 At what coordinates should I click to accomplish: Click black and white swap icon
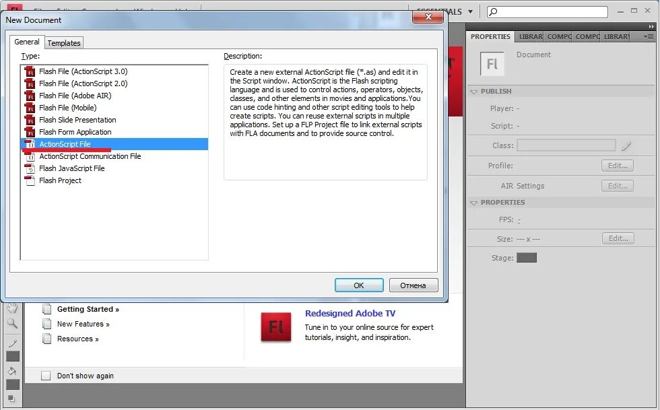(x=11, y=398)
